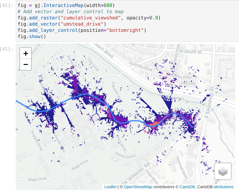Click the 'W South St' map label
Viewport: 239px width, 190px height.
[x=191, y=52]
